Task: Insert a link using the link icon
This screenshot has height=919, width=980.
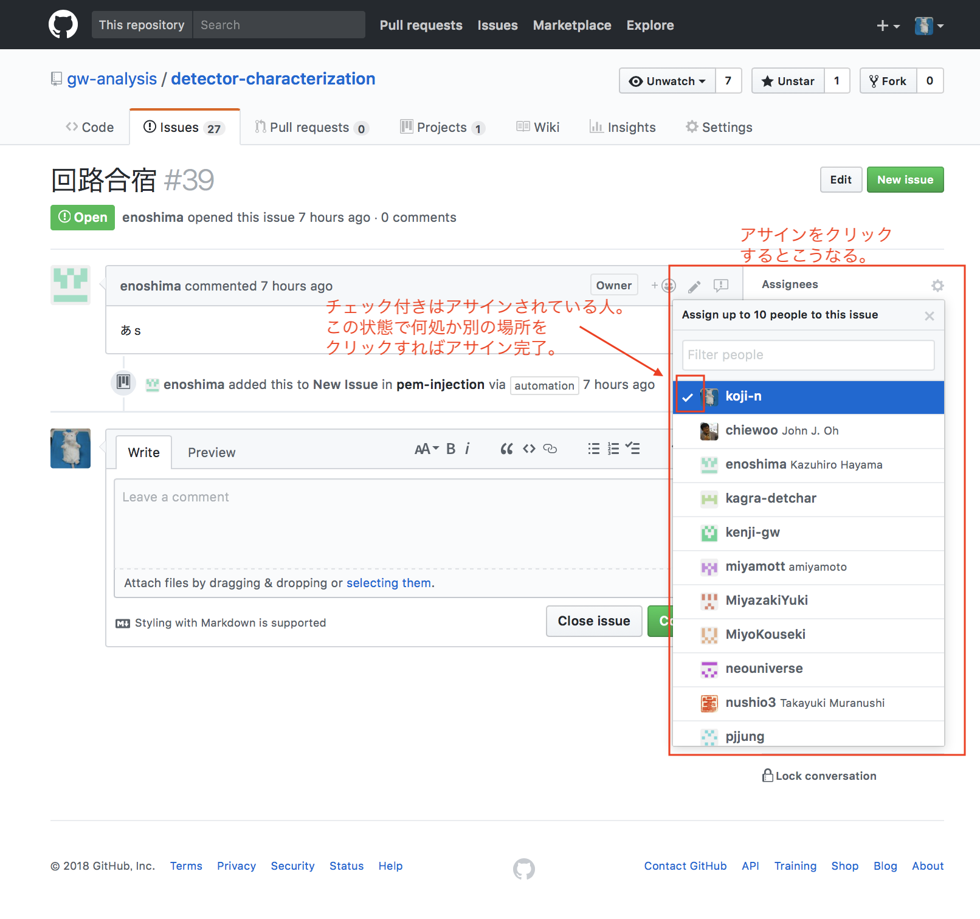Action: [x=550, y=449]
